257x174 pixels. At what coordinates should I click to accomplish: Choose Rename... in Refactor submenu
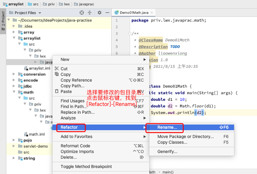[x=192, y=127]
